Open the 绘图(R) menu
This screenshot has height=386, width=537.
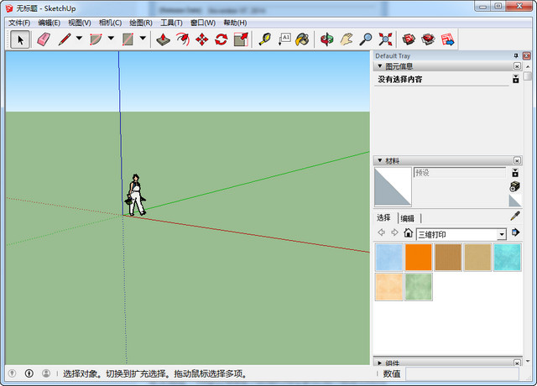141,23
